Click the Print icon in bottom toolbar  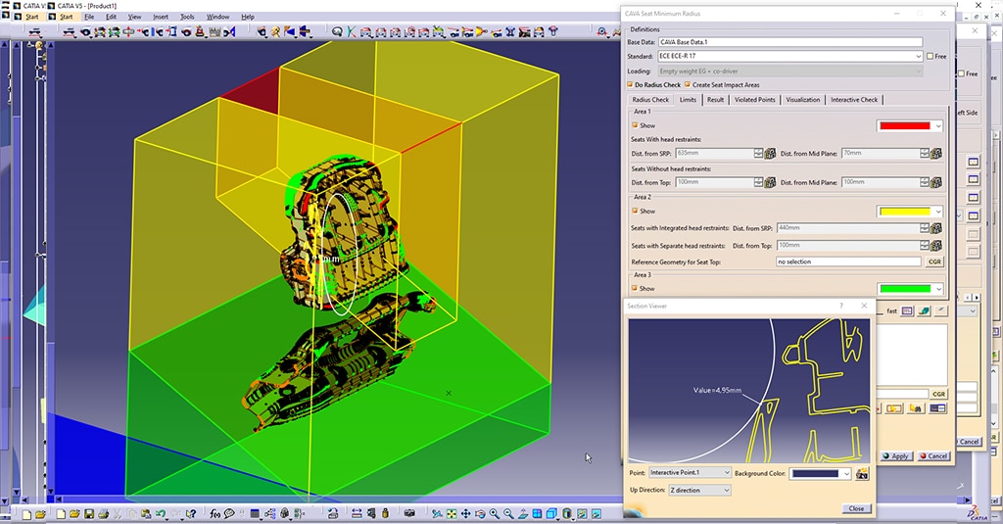pos(103,514)
